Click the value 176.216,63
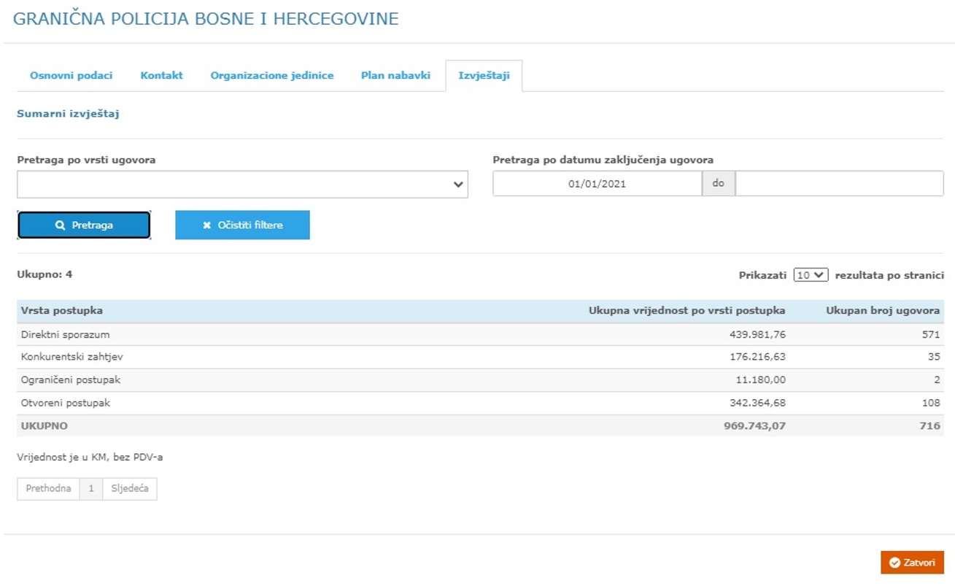 click(757, 357)
